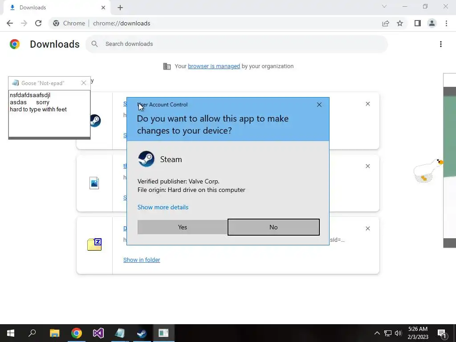
Task: Bookmark this tab with star icon
Action: pos(400,23)
